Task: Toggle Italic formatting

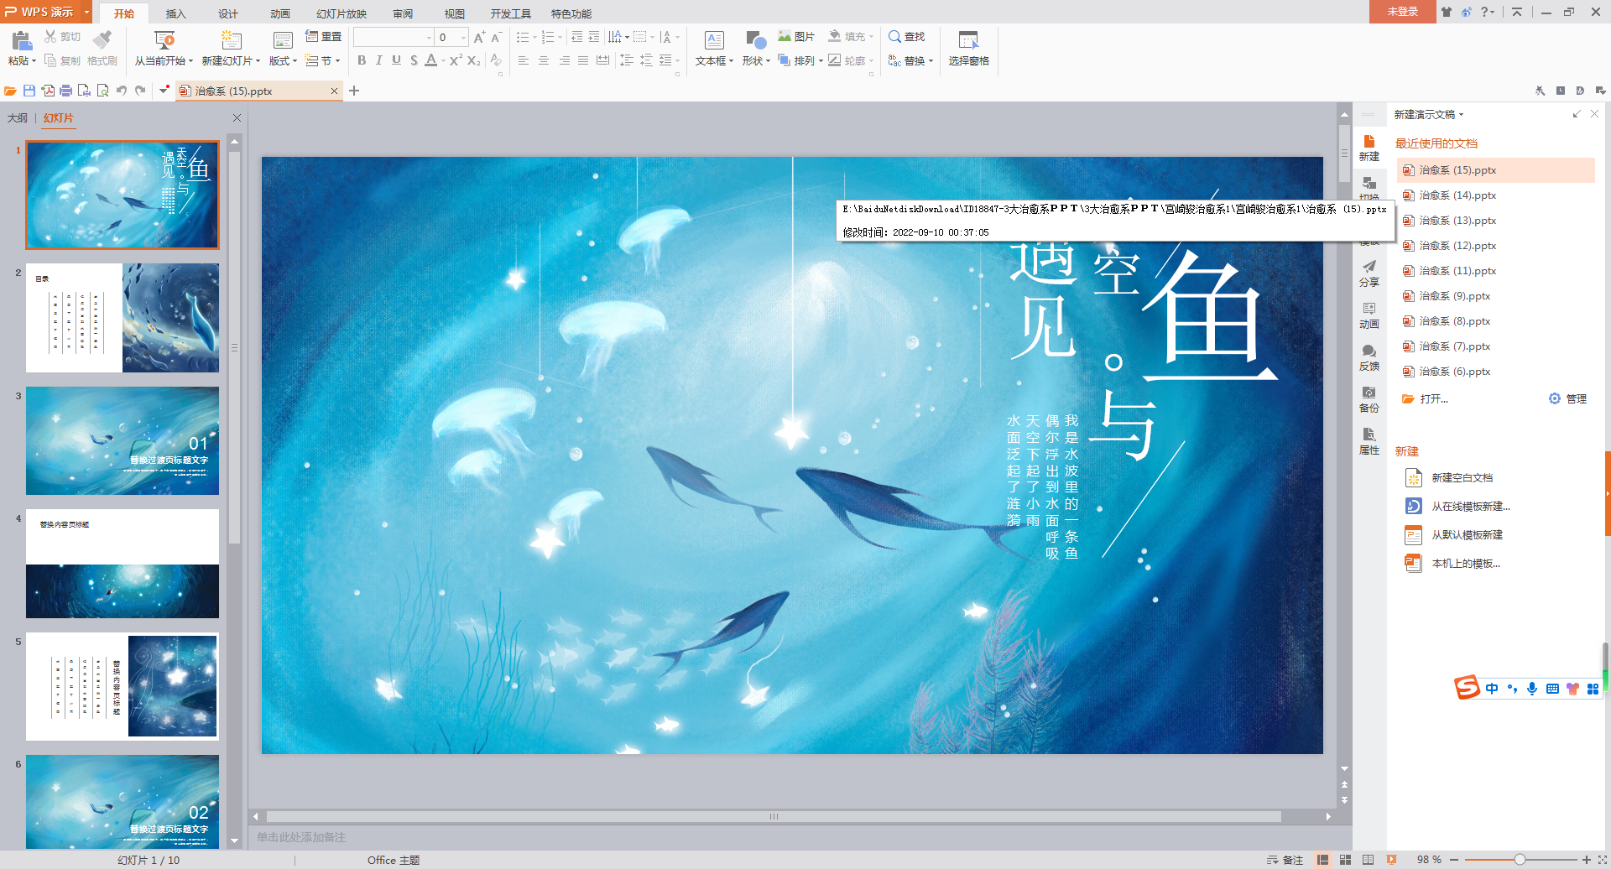Action: click(x=378, y=60)
